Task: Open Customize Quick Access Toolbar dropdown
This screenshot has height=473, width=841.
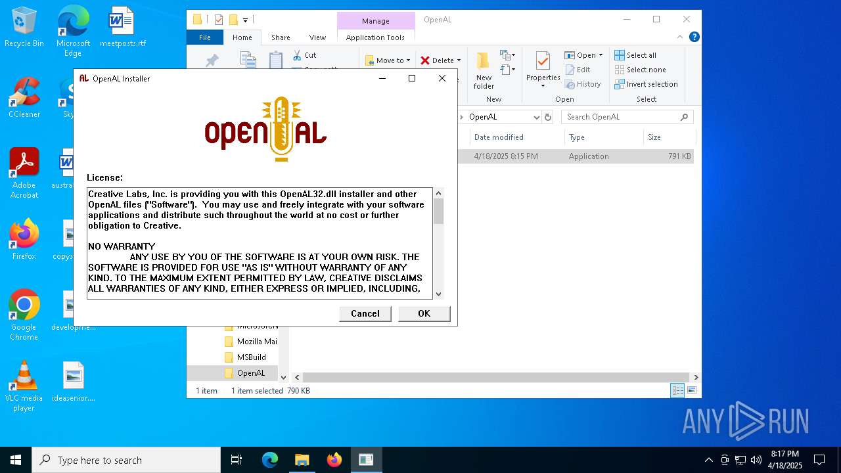Action: [245, 20]
